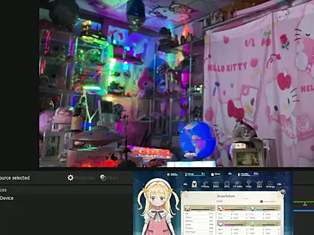Open the EX Skills menu icon

pyautogui.click(x=237, y=184)
